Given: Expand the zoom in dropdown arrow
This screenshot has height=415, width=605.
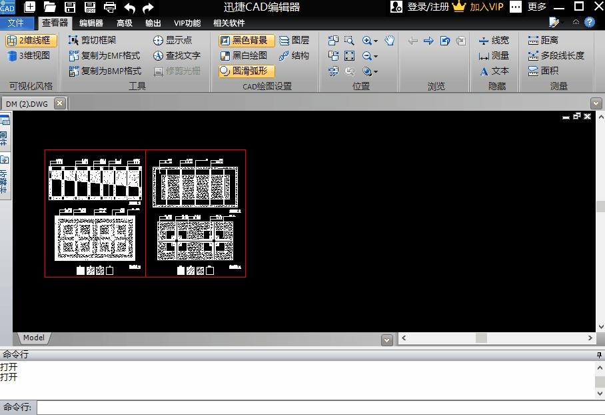Looking at the screenshot, I should click(376, 41).
